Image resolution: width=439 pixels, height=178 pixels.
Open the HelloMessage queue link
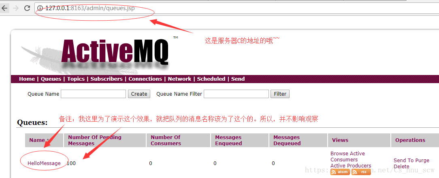tap(44, 163)
